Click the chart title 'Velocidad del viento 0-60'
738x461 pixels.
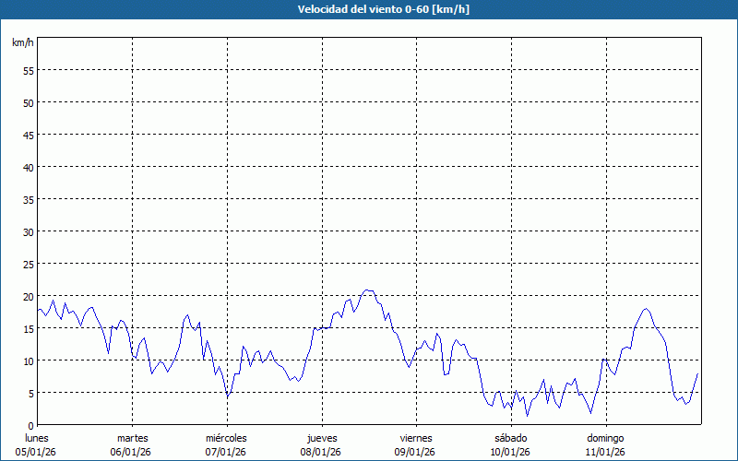point(368,9)
